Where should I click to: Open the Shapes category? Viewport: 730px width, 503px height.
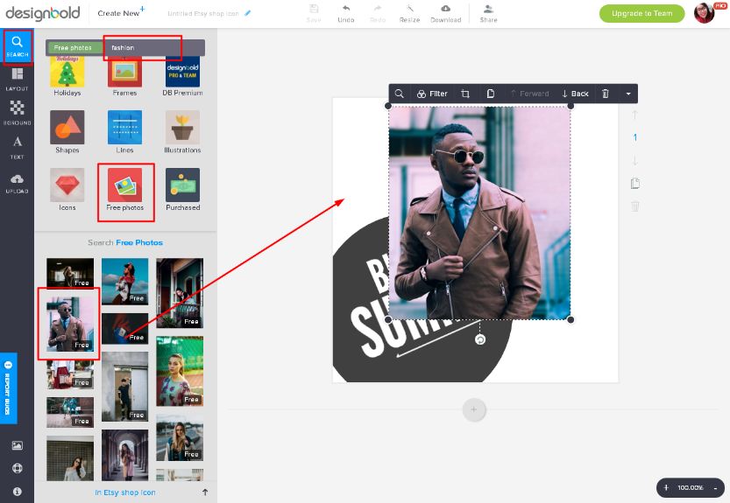point(67,132)
